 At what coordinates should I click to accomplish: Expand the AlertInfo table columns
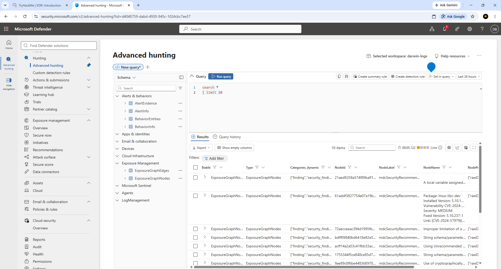tap(125, 111)
